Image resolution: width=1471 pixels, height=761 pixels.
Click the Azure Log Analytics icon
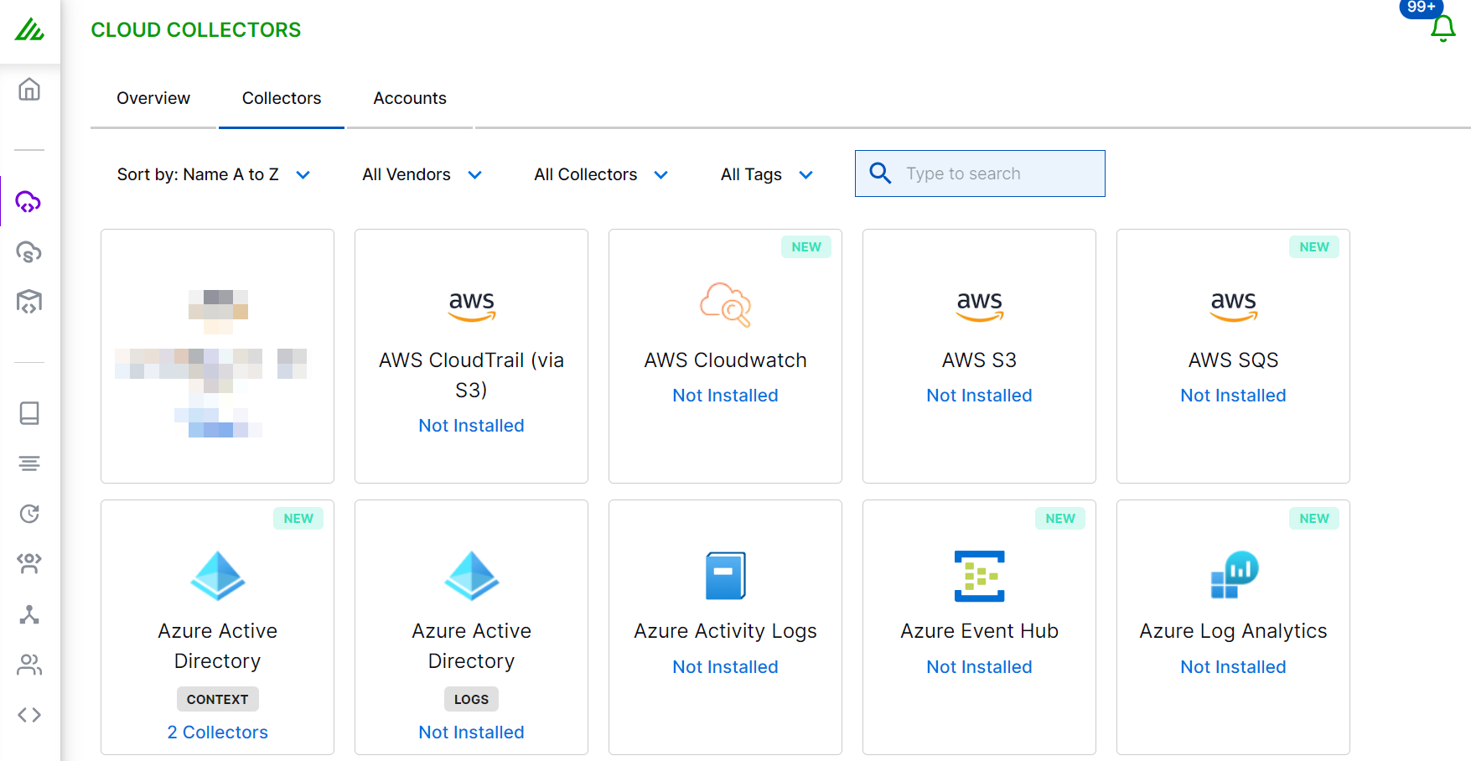1235,575
